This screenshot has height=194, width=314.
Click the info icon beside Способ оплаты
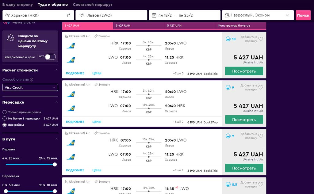click(32, 80)
